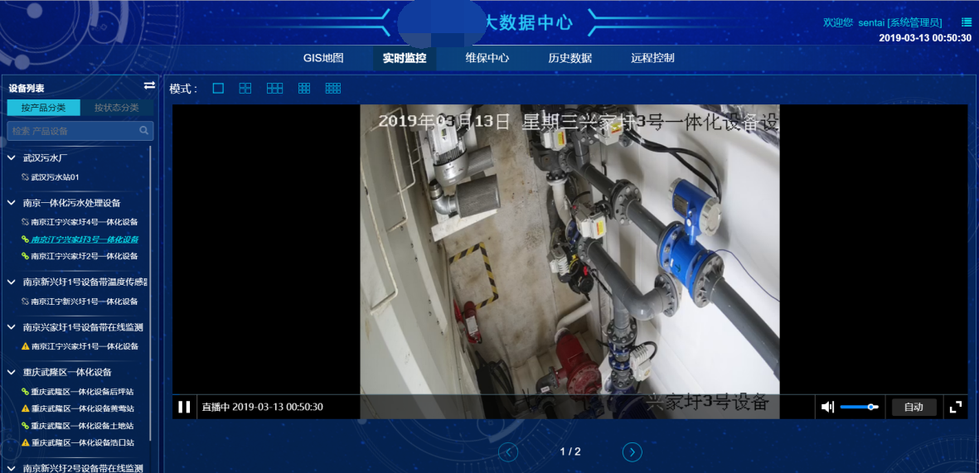Collapse 南京一体化污水处理设备 group
979x473 pixels.
pyautogui.click(x=12, y=203)
